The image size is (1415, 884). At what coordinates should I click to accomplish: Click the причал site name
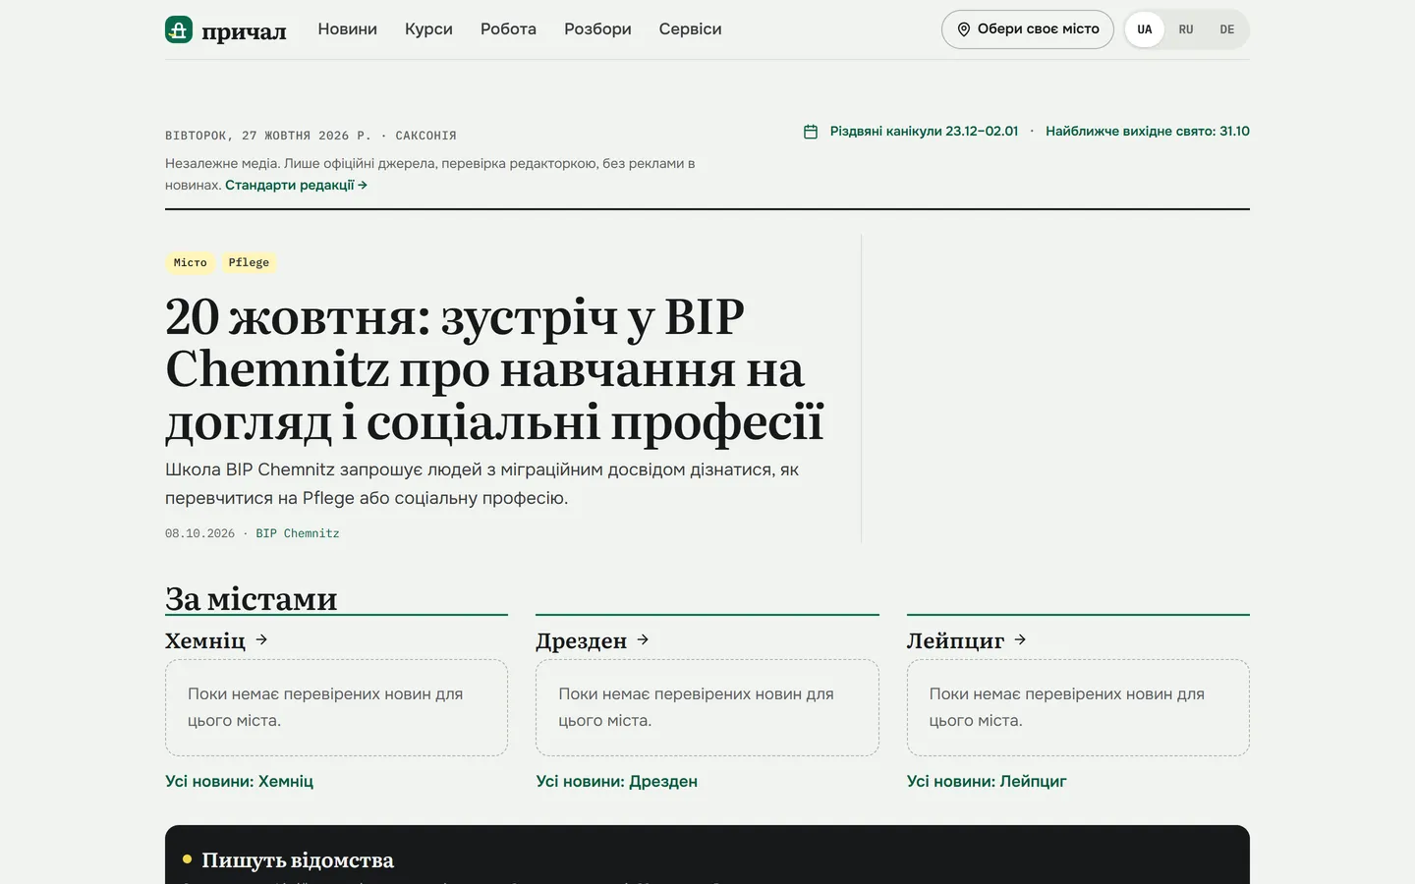point(244,30)
